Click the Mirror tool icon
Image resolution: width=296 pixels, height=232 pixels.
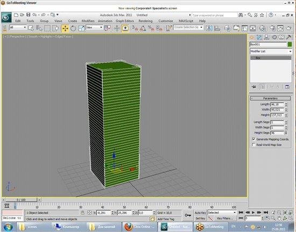209,29
